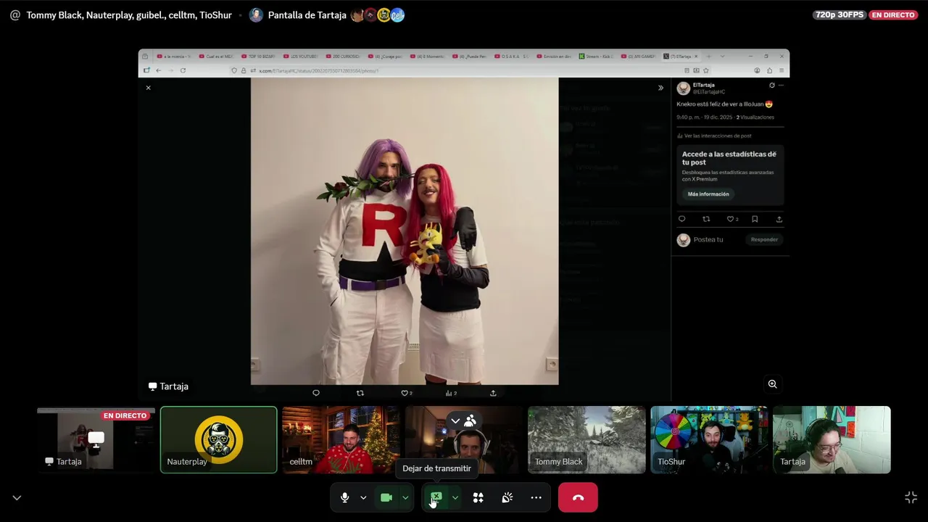Hang up with the red disconnect button
The image size is (928, 522).
point(578,497)
